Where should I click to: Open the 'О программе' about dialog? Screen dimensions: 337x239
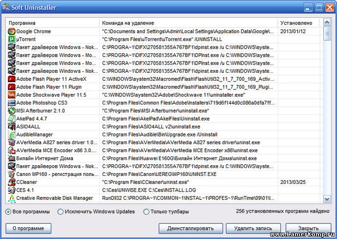click(28, 228)
